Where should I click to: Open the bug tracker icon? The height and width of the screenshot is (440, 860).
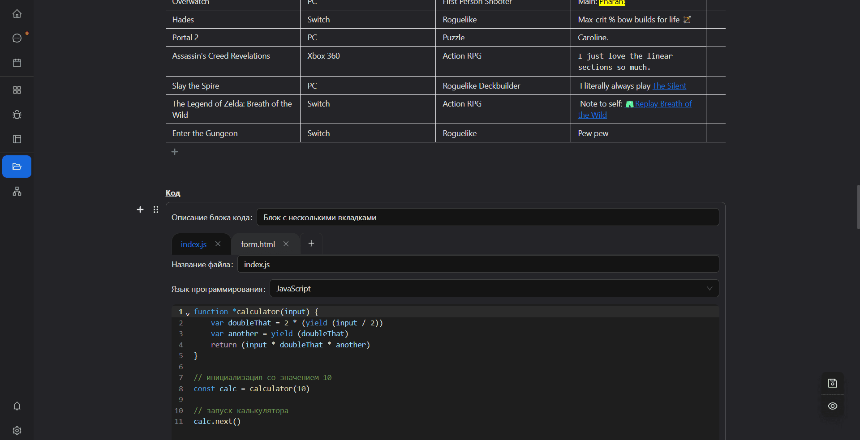pyautogui.click(x=17, y=115)
